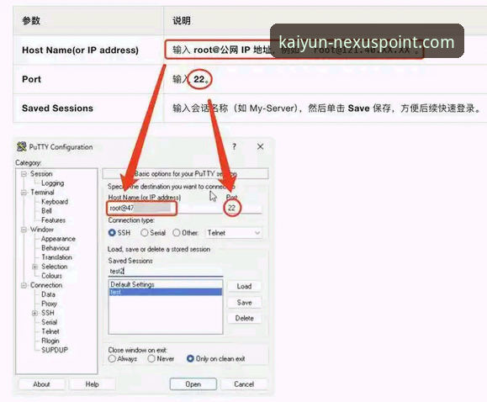This screenshot has height=402, width=487.
Task: Click the Help button
Action: (93, 384)
